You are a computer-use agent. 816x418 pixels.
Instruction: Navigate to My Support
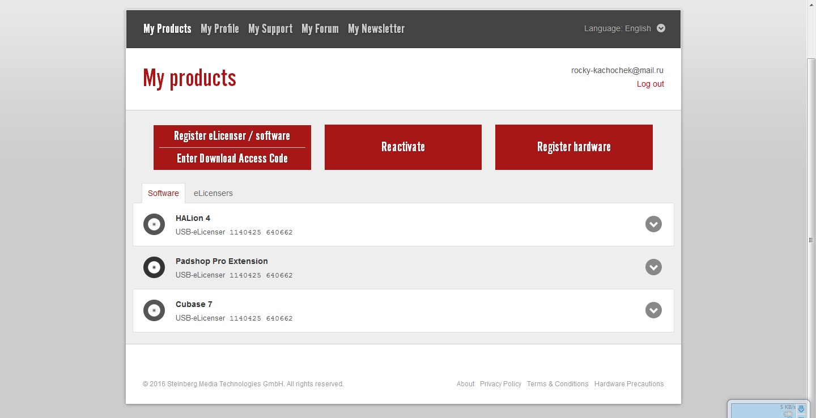click(270, 29)
